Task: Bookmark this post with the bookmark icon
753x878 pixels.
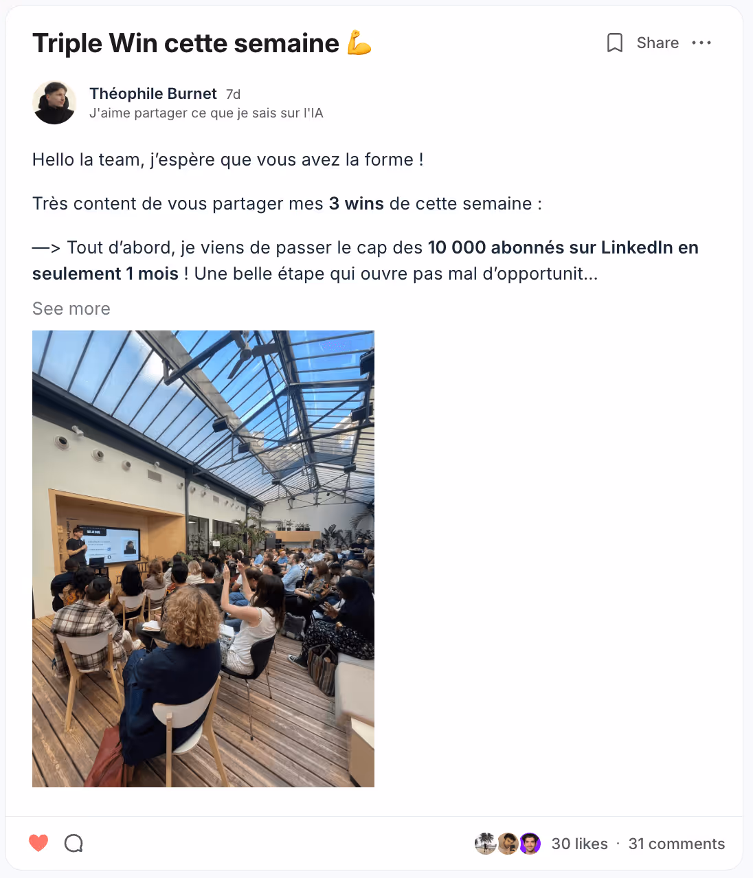Action: tap(615, 43)
